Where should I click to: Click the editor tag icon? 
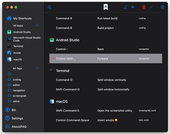[9, 85]
